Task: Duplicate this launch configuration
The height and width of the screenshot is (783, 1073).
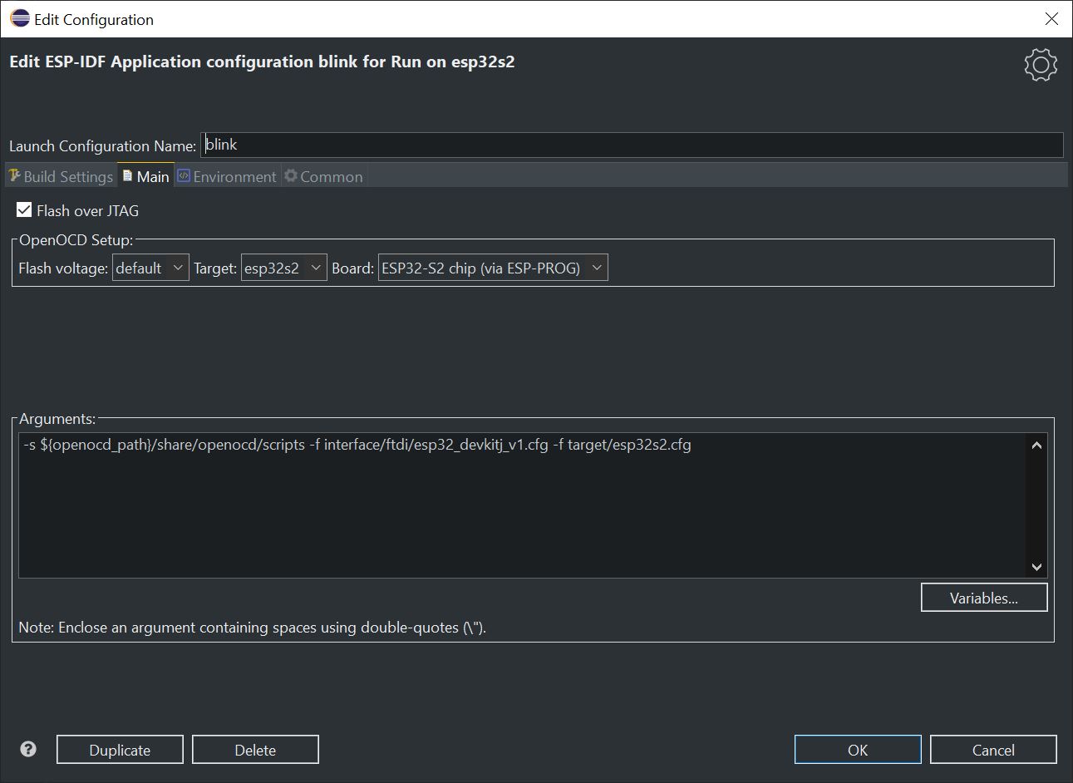Action: coord(120,749)
